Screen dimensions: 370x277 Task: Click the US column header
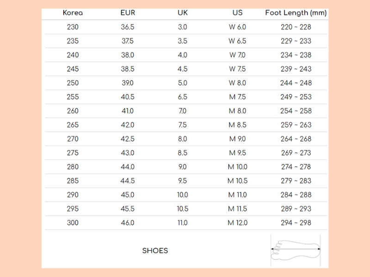tap(237, 13)
